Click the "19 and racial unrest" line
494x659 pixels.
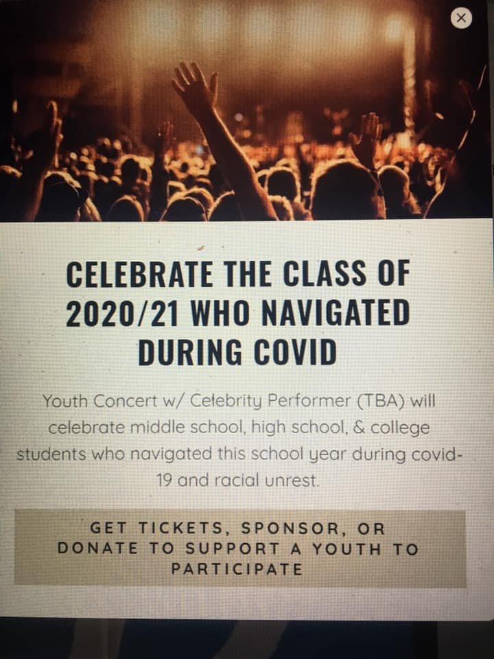237,481
